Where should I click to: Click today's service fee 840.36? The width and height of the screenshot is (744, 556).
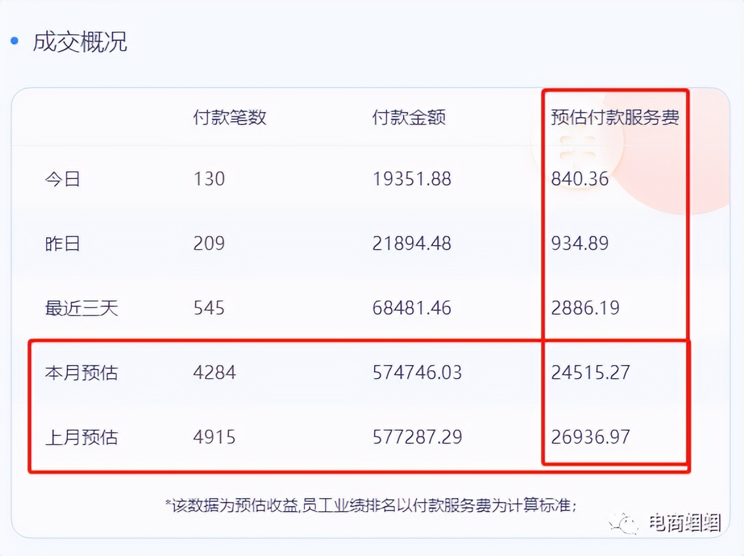pyautogui.click(x=579, y=179)
